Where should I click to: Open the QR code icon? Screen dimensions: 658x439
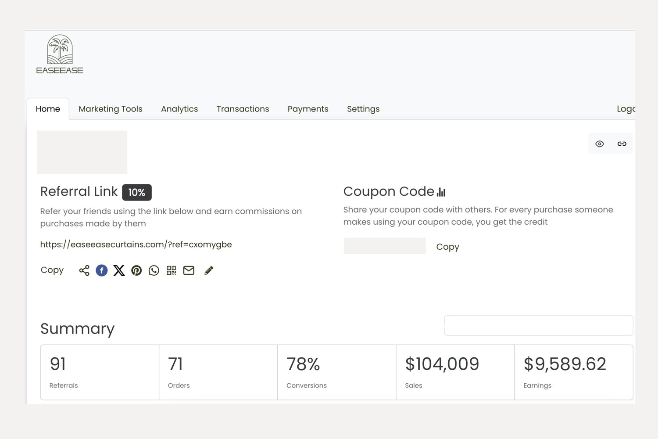tap(171, 270)
